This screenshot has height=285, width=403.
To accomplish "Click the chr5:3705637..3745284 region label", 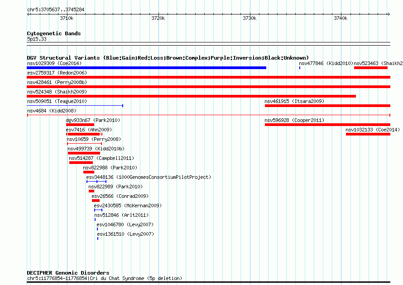I will 56,9.
